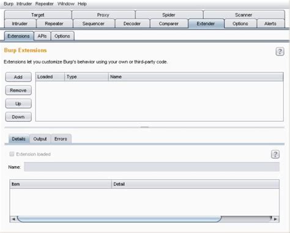Click the left scrollbar arrow in details table
290x233 pixels.
(13, 219)
